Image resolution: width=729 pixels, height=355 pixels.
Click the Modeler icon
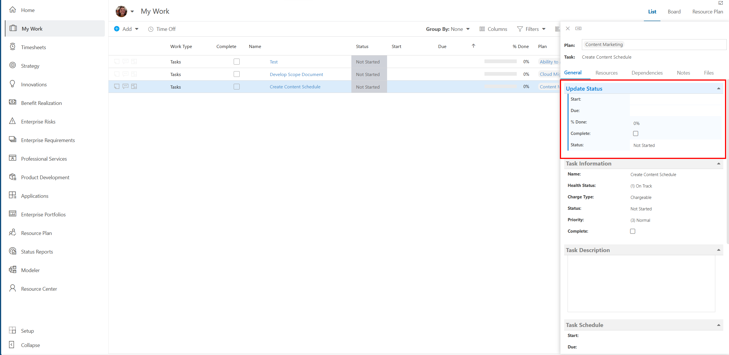13,270
